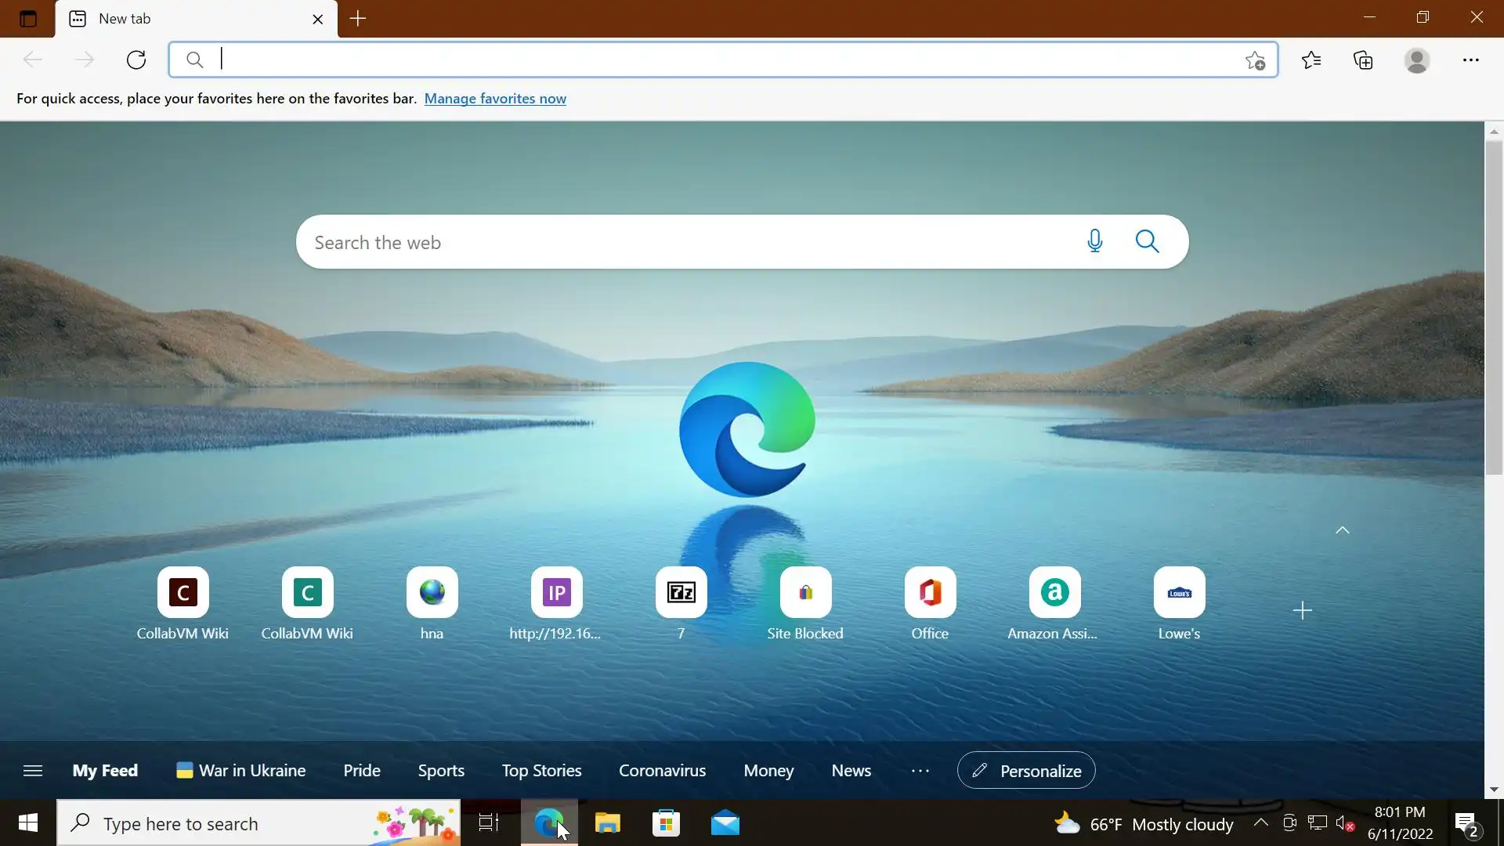Open the user profile avatar
1504x846 pixels.
coord(1417,60)
